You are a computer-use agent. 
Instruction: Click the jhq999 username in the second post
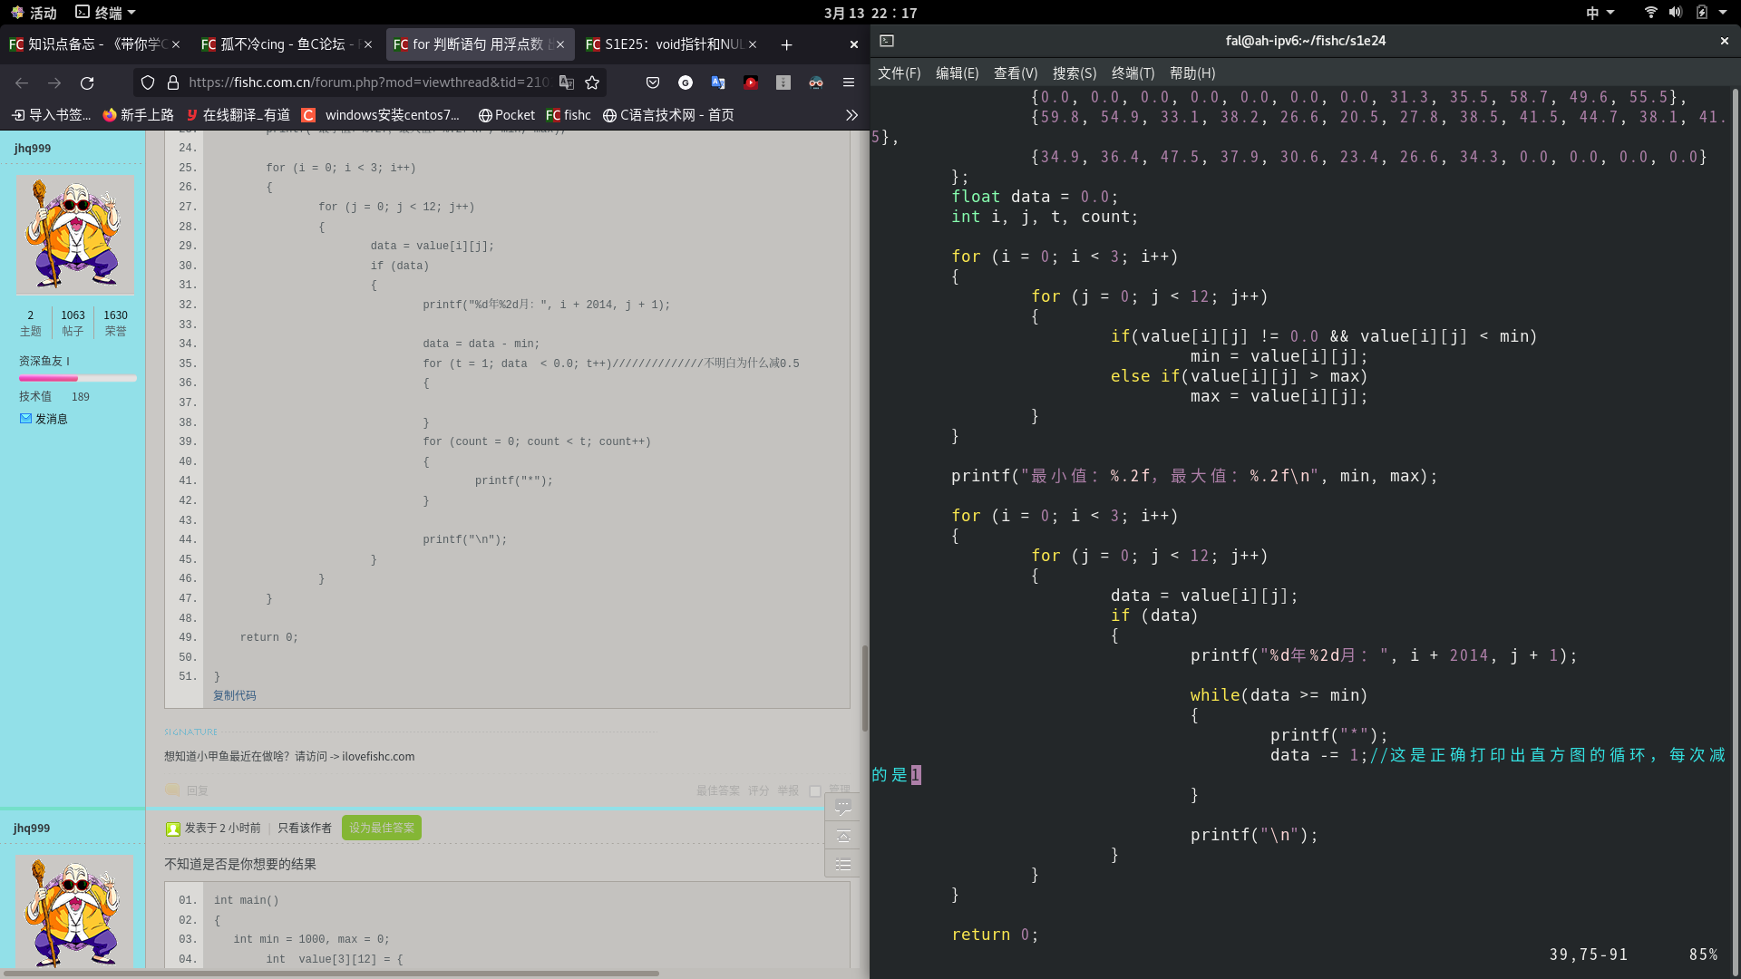click(32, 829)
